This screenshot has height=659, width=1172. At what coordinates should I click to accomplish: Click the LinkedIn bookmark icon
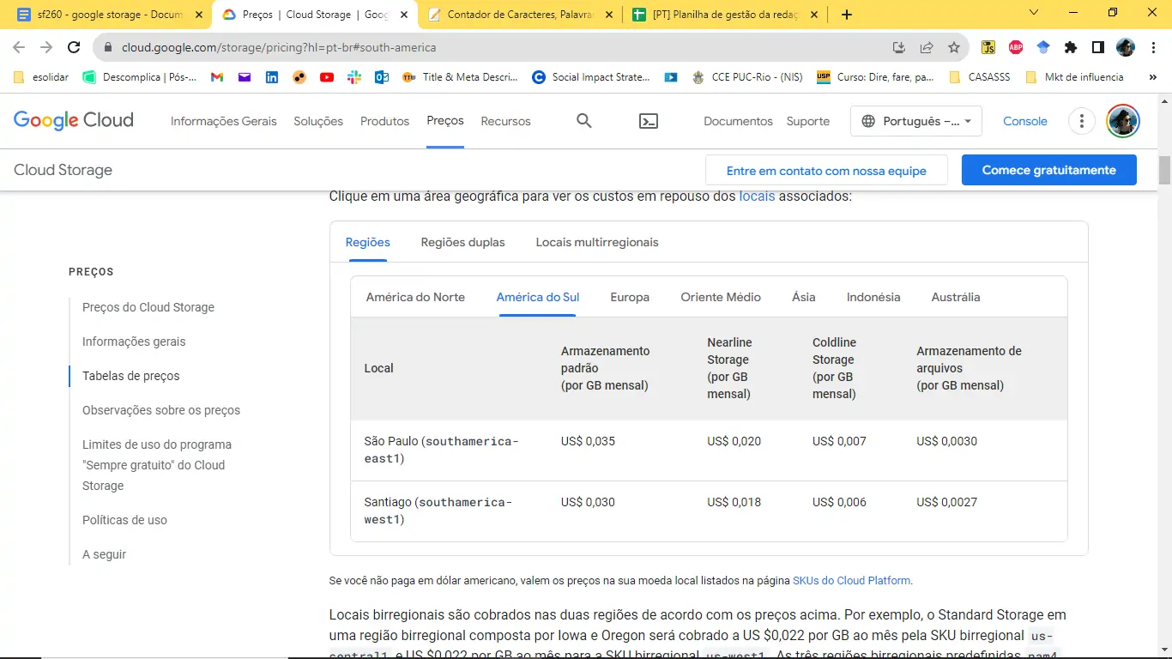tap(272, 77)
